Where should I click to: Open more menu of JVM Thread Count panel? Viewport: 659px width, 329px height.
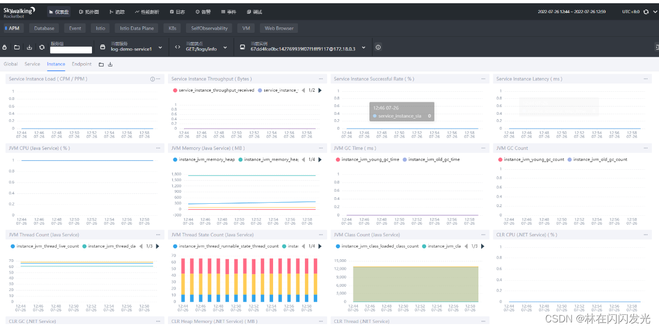click(x=158, y=235)
